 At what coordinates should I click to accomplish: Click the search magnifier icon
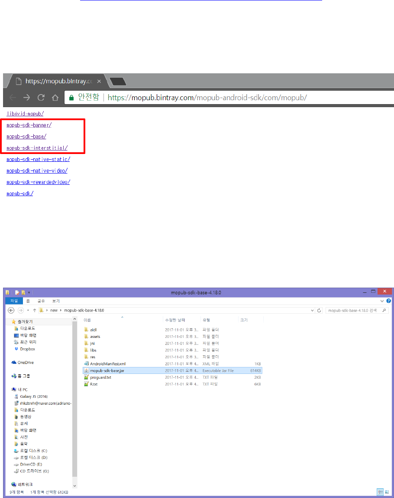pos(384,310)
